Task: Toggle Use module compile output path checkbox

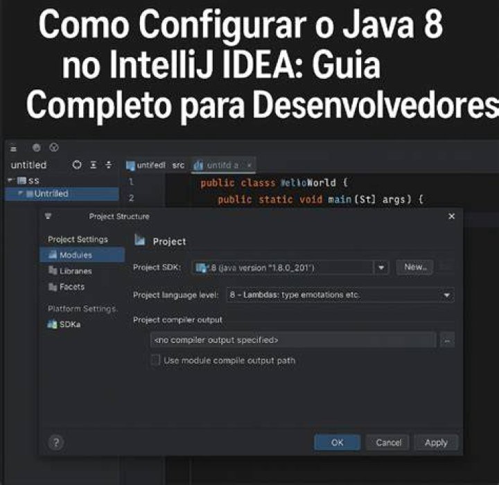Action: (155, 360)
